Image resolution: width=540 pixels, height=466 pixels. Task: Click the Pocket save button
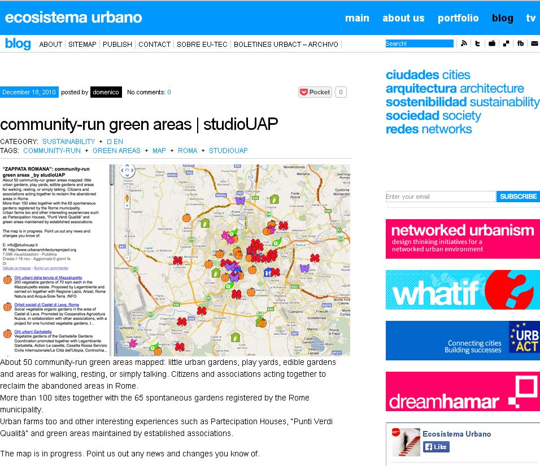[315, 92]
